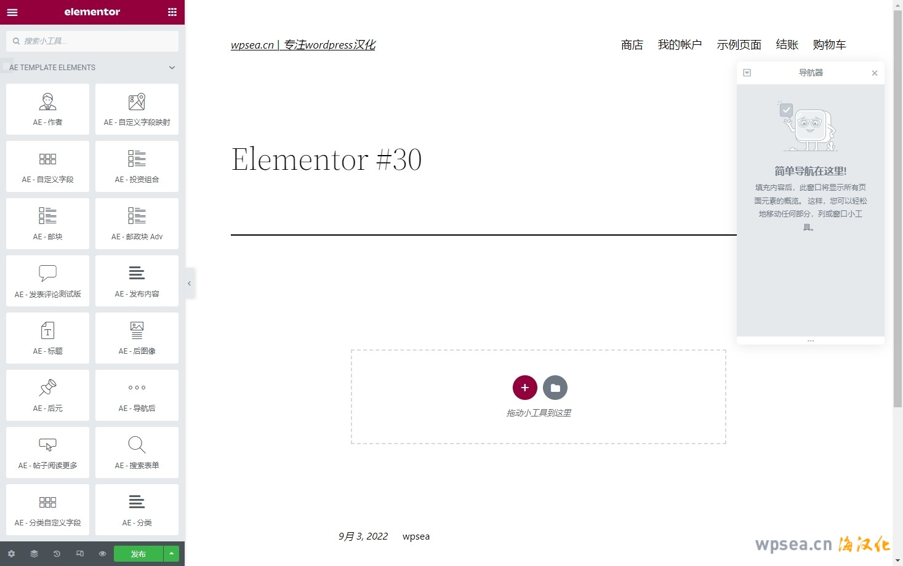Add new section with plus button
The height and width of the screenshot is (566, 903).
[524, 388]
